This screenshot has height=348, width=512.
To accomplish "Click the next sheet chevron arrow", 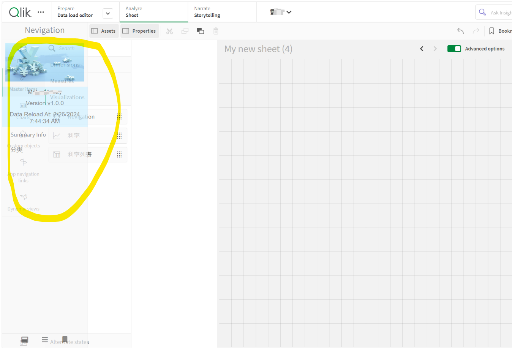I will coord(435,49).
